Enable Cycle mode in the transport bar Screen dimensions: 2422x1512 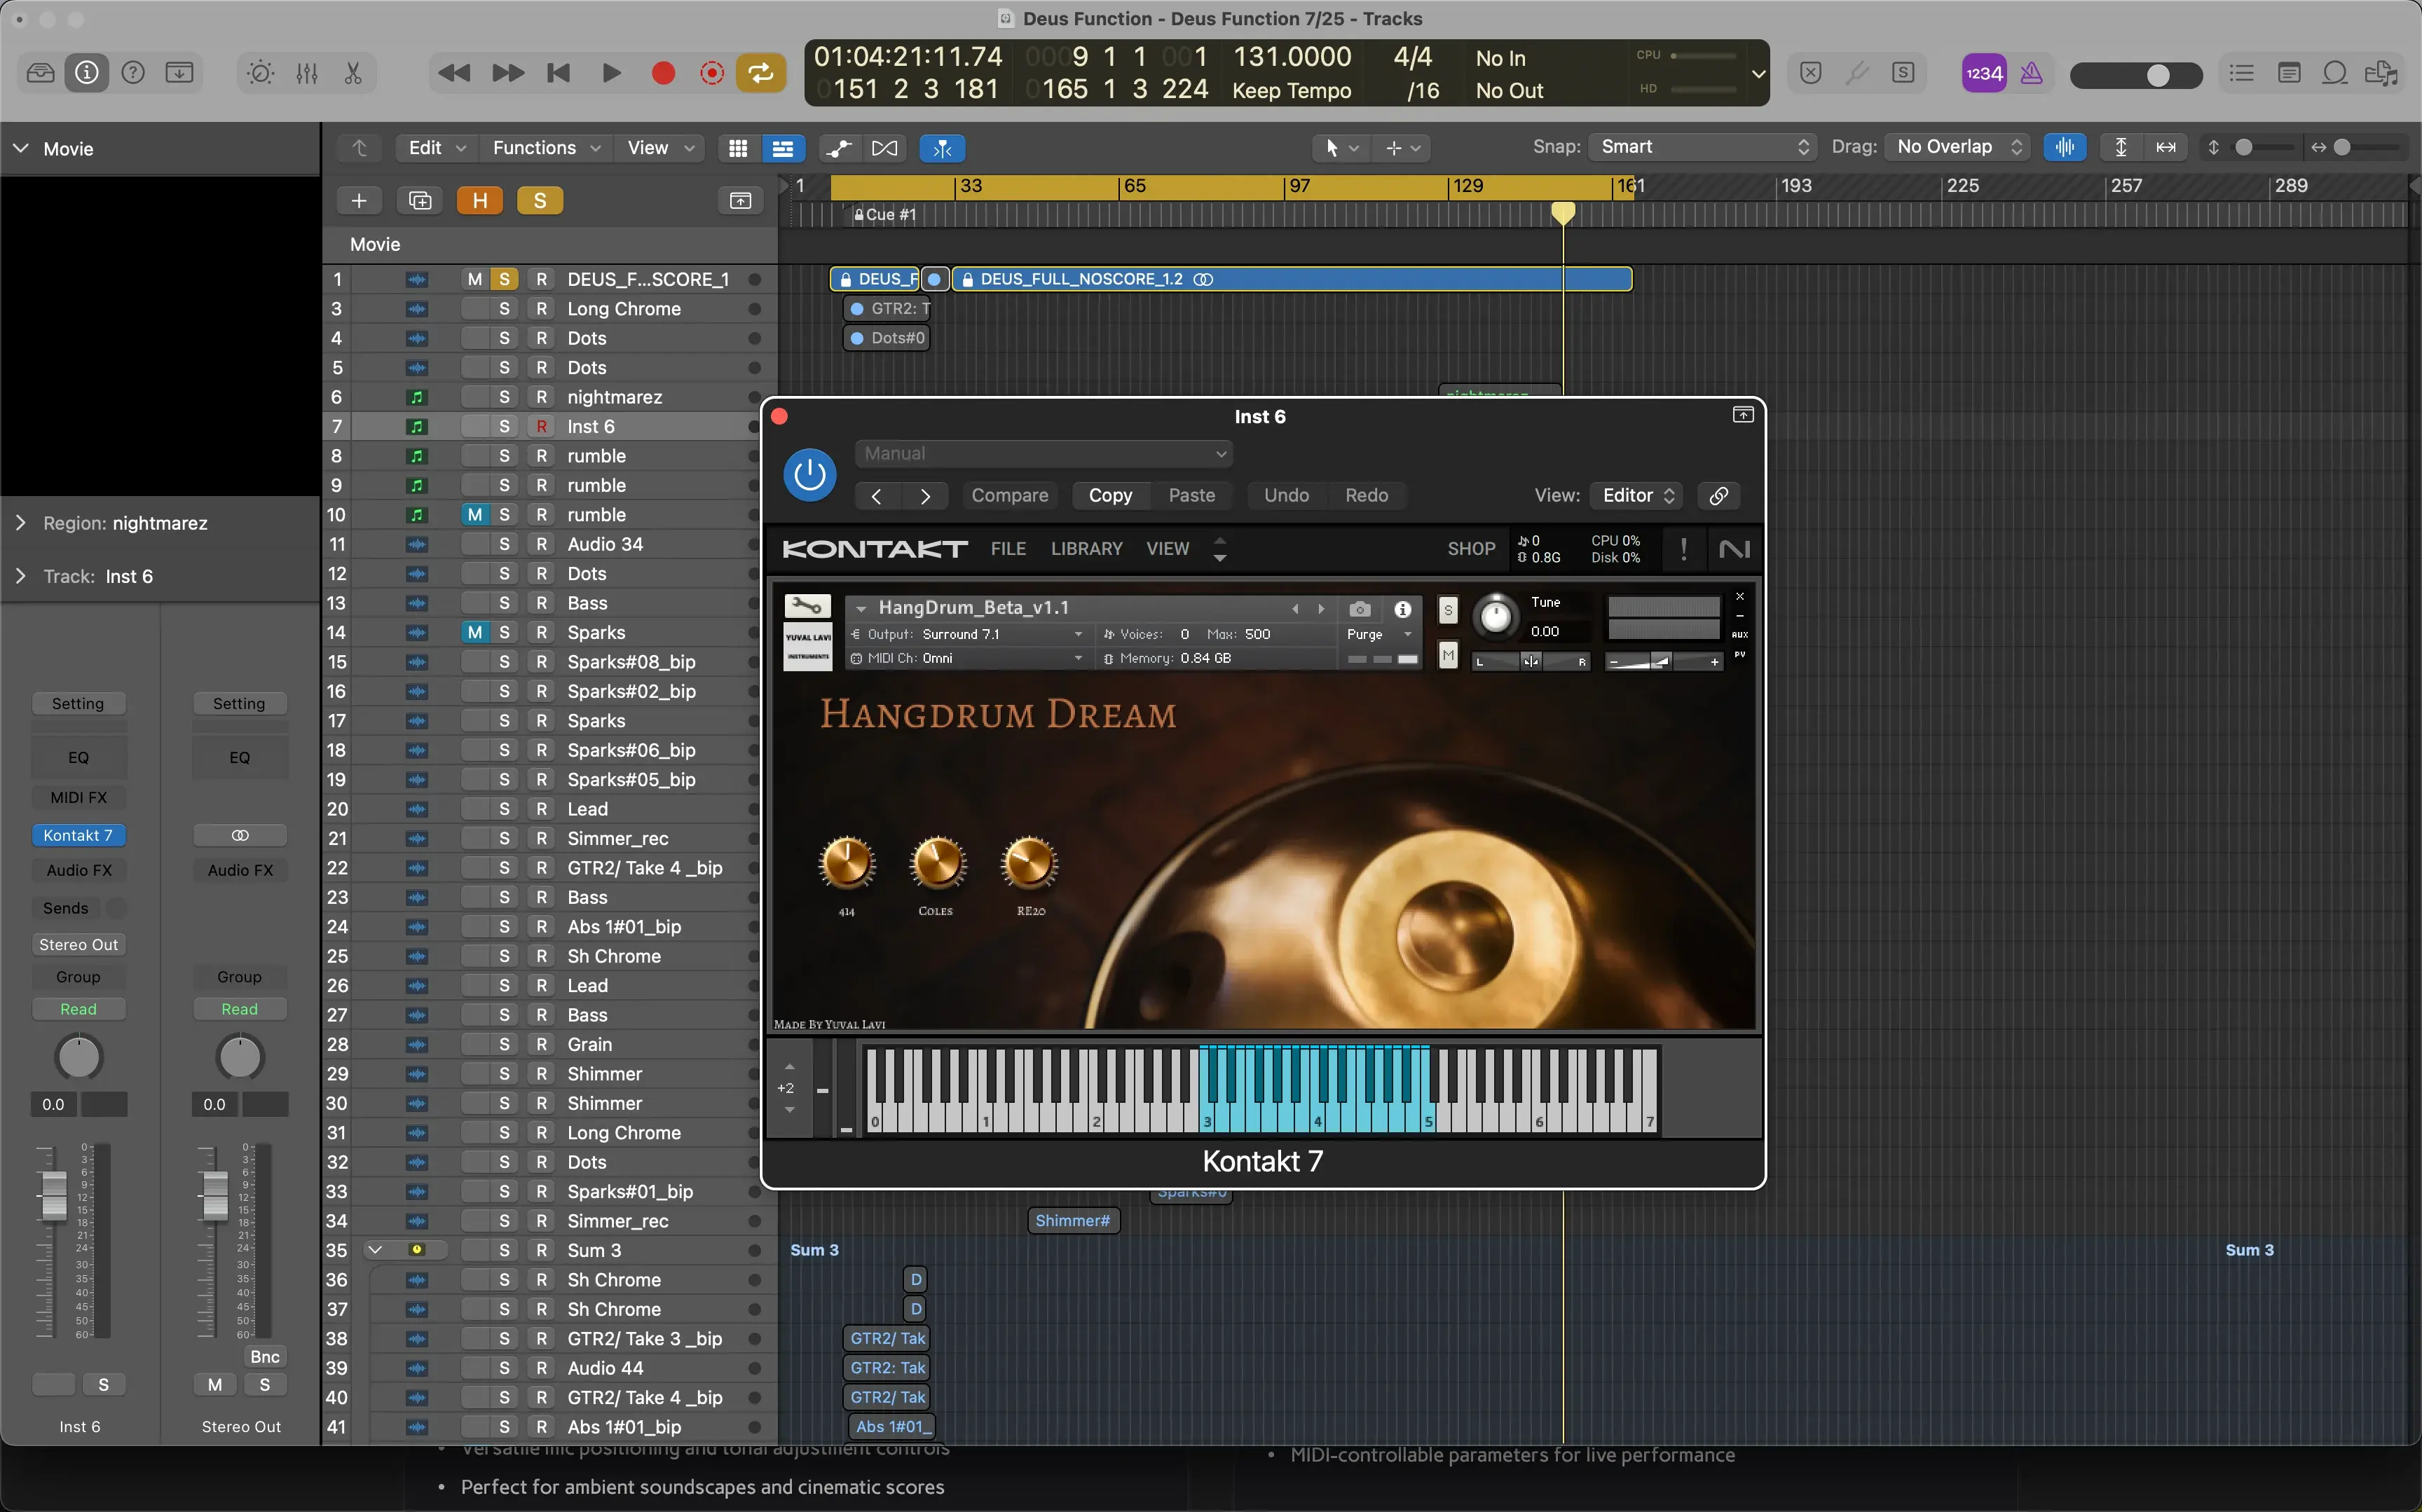point(760,72)
